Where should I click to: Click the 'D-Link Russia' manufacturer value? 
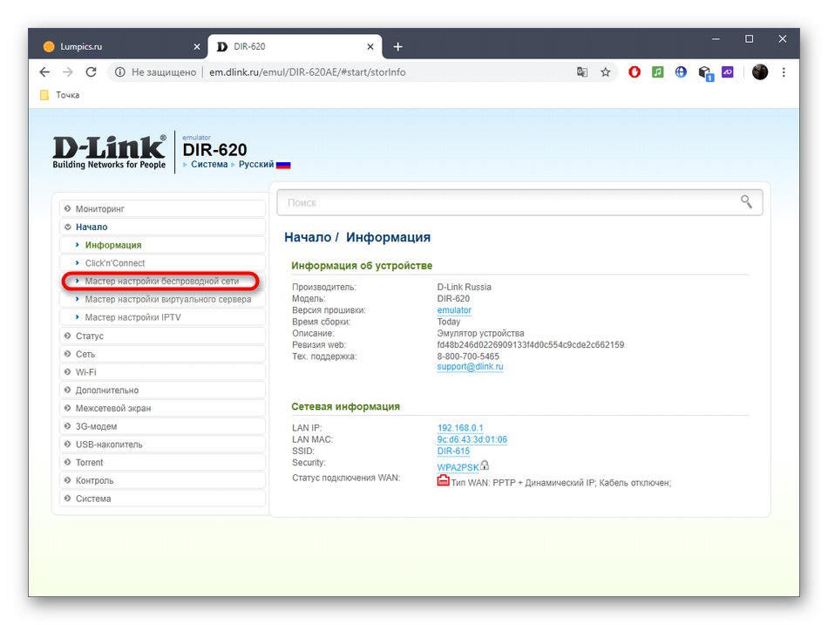(x=464, y=287)
